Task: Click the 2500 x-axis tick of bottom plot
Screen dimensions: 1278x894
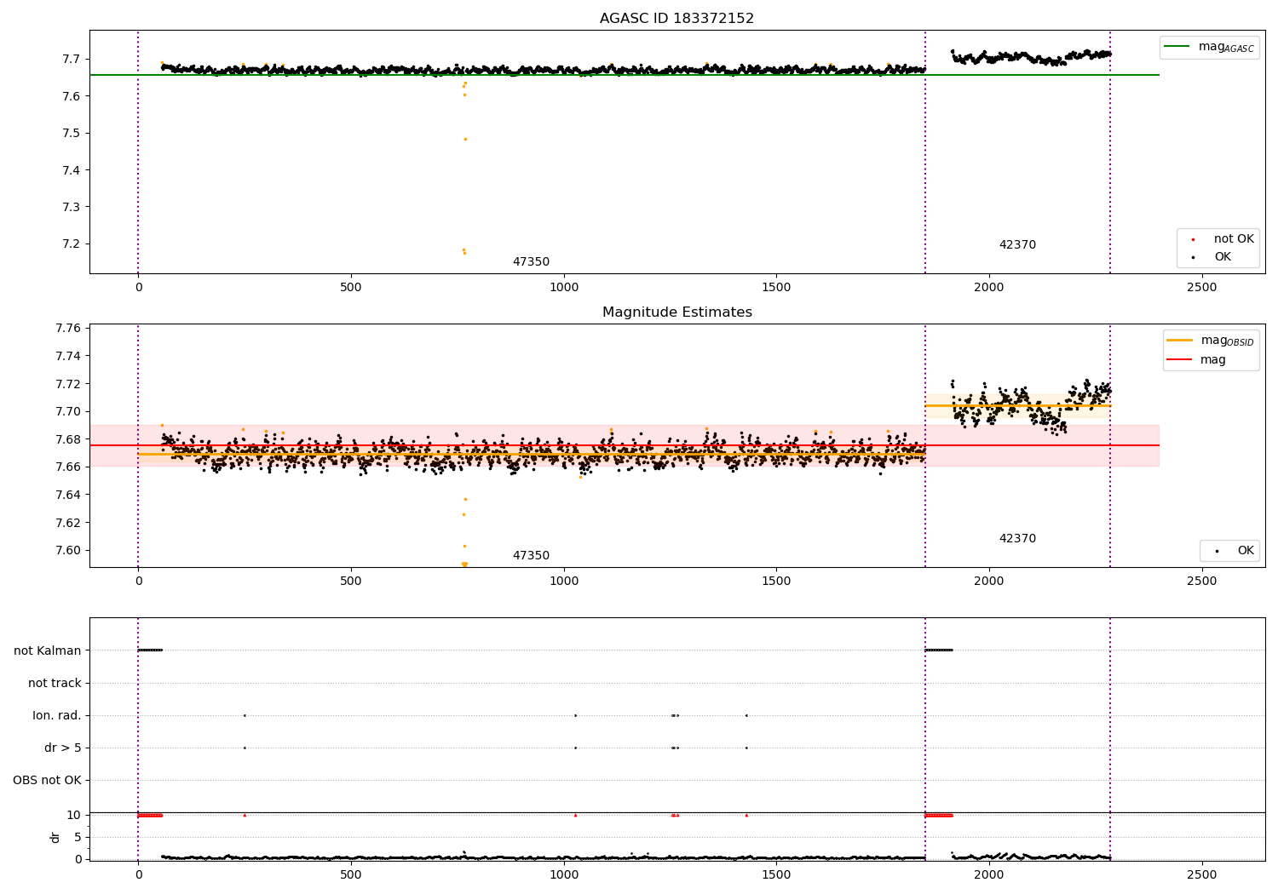Action: (1202, 875)
